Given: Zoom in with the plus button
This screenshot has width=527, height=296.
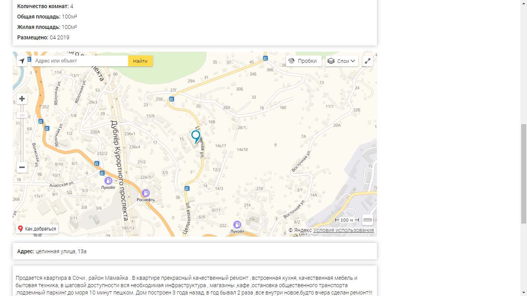Looking at the screenshot, I should point(22,99).
